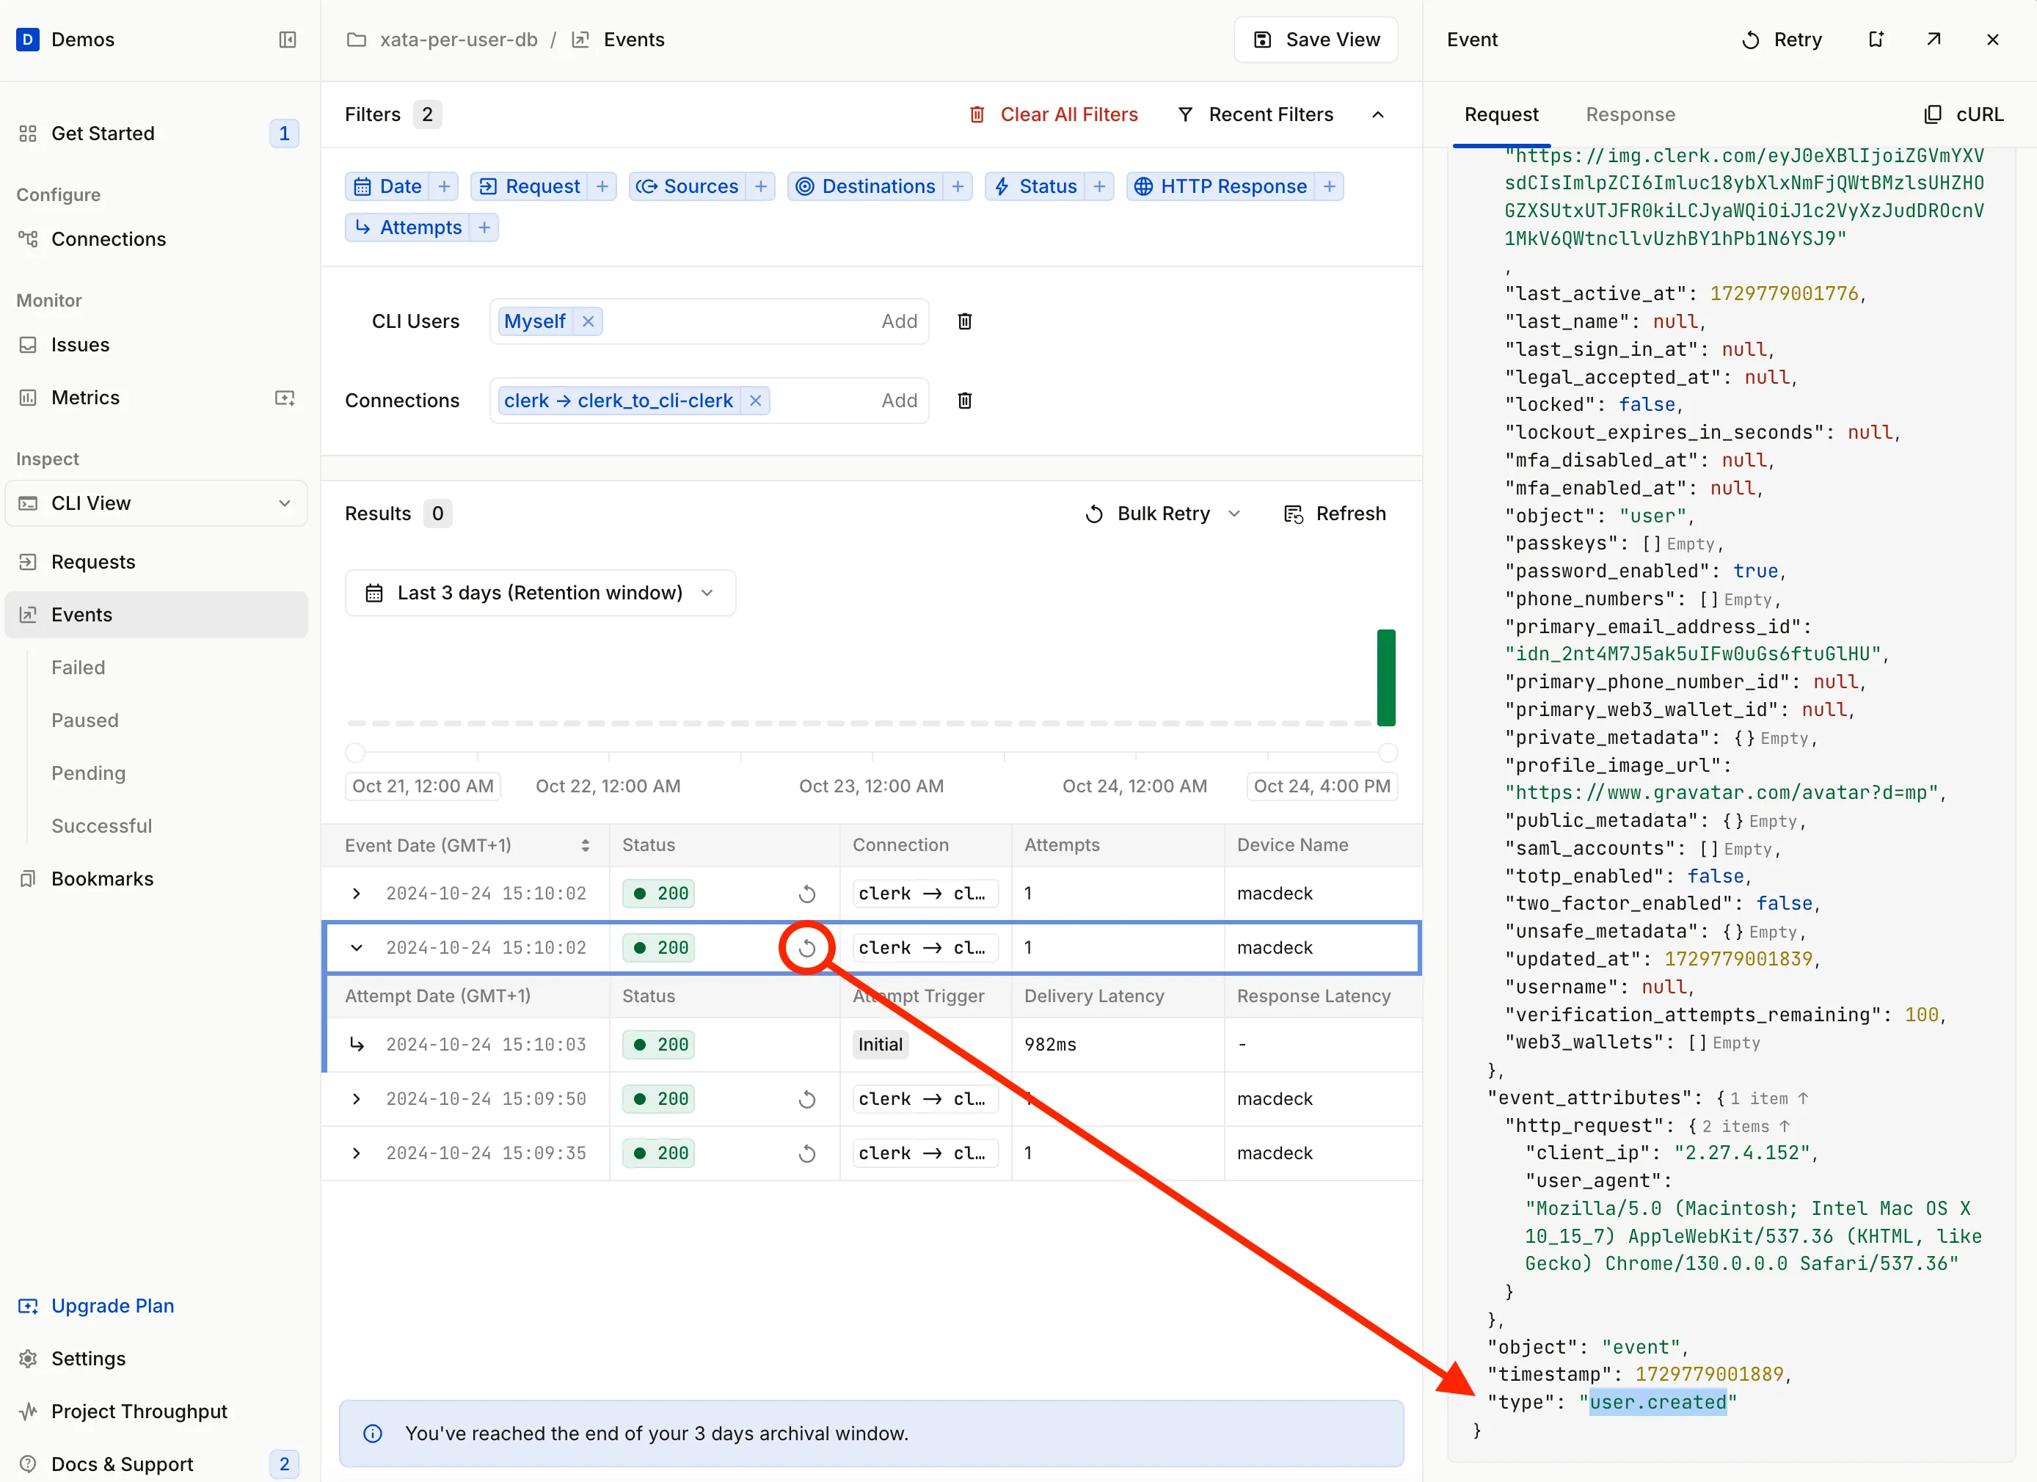This screenshot has height=1482, width=2037.
Task: Click the delete filter icon for CLI Users
Action: pos(965,321)
